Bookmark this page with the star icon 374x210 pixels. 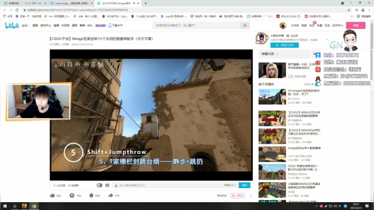[349, 10]
